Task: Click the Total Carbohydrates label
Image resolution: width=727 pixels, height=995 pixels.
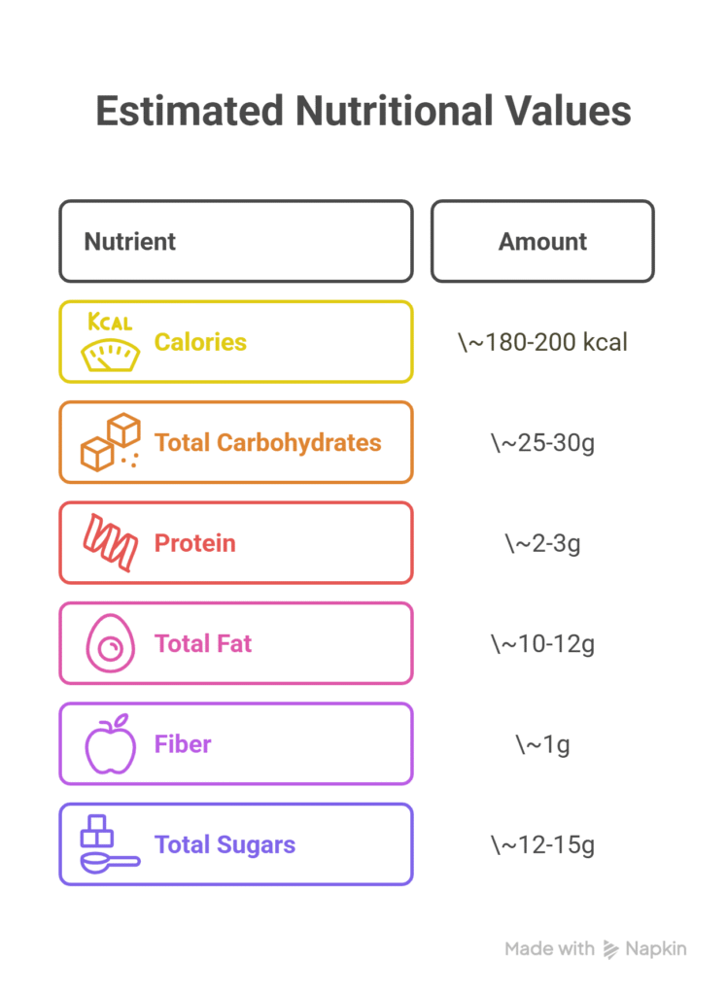Action: point(267,443)
